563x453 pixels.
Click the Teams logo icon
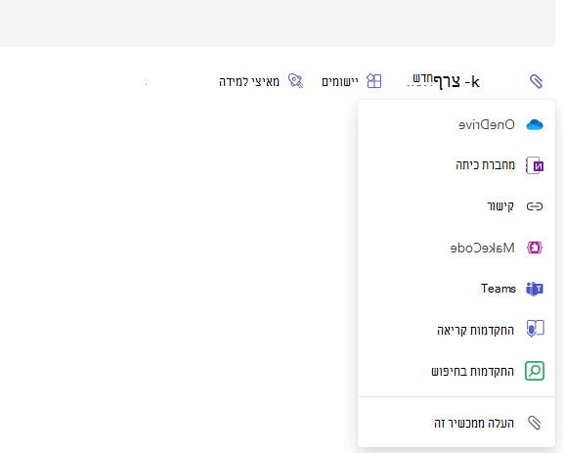tap(535, 289)
